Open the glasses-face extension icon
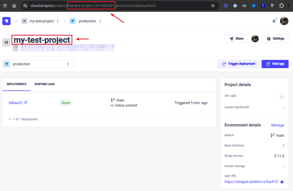 tap(244, 6)
